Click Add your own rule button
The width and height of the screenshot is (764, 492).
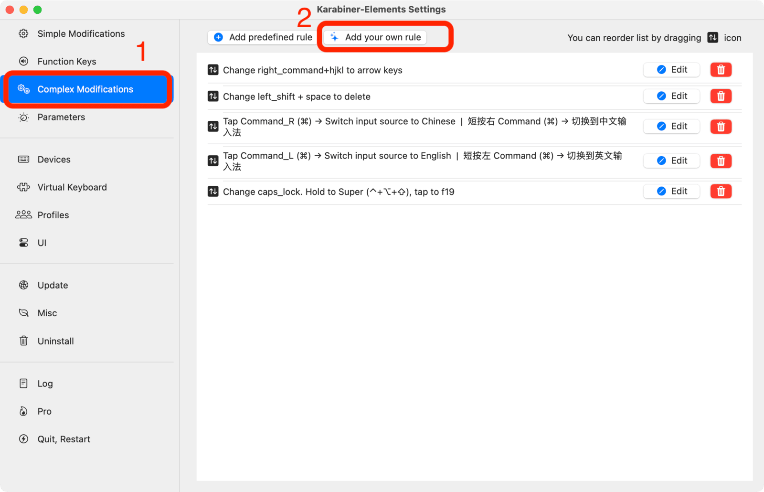click(375, 37)
